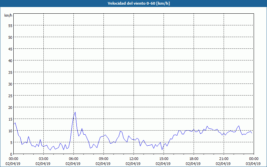Click the "00:00" label above the first 02/04/19
The image size is (267, 167).
(14, 159)
